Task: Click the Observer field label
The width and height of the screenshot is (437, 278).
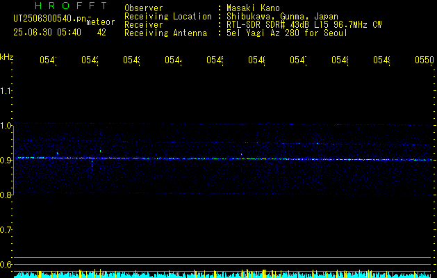Action: point(144,8)
